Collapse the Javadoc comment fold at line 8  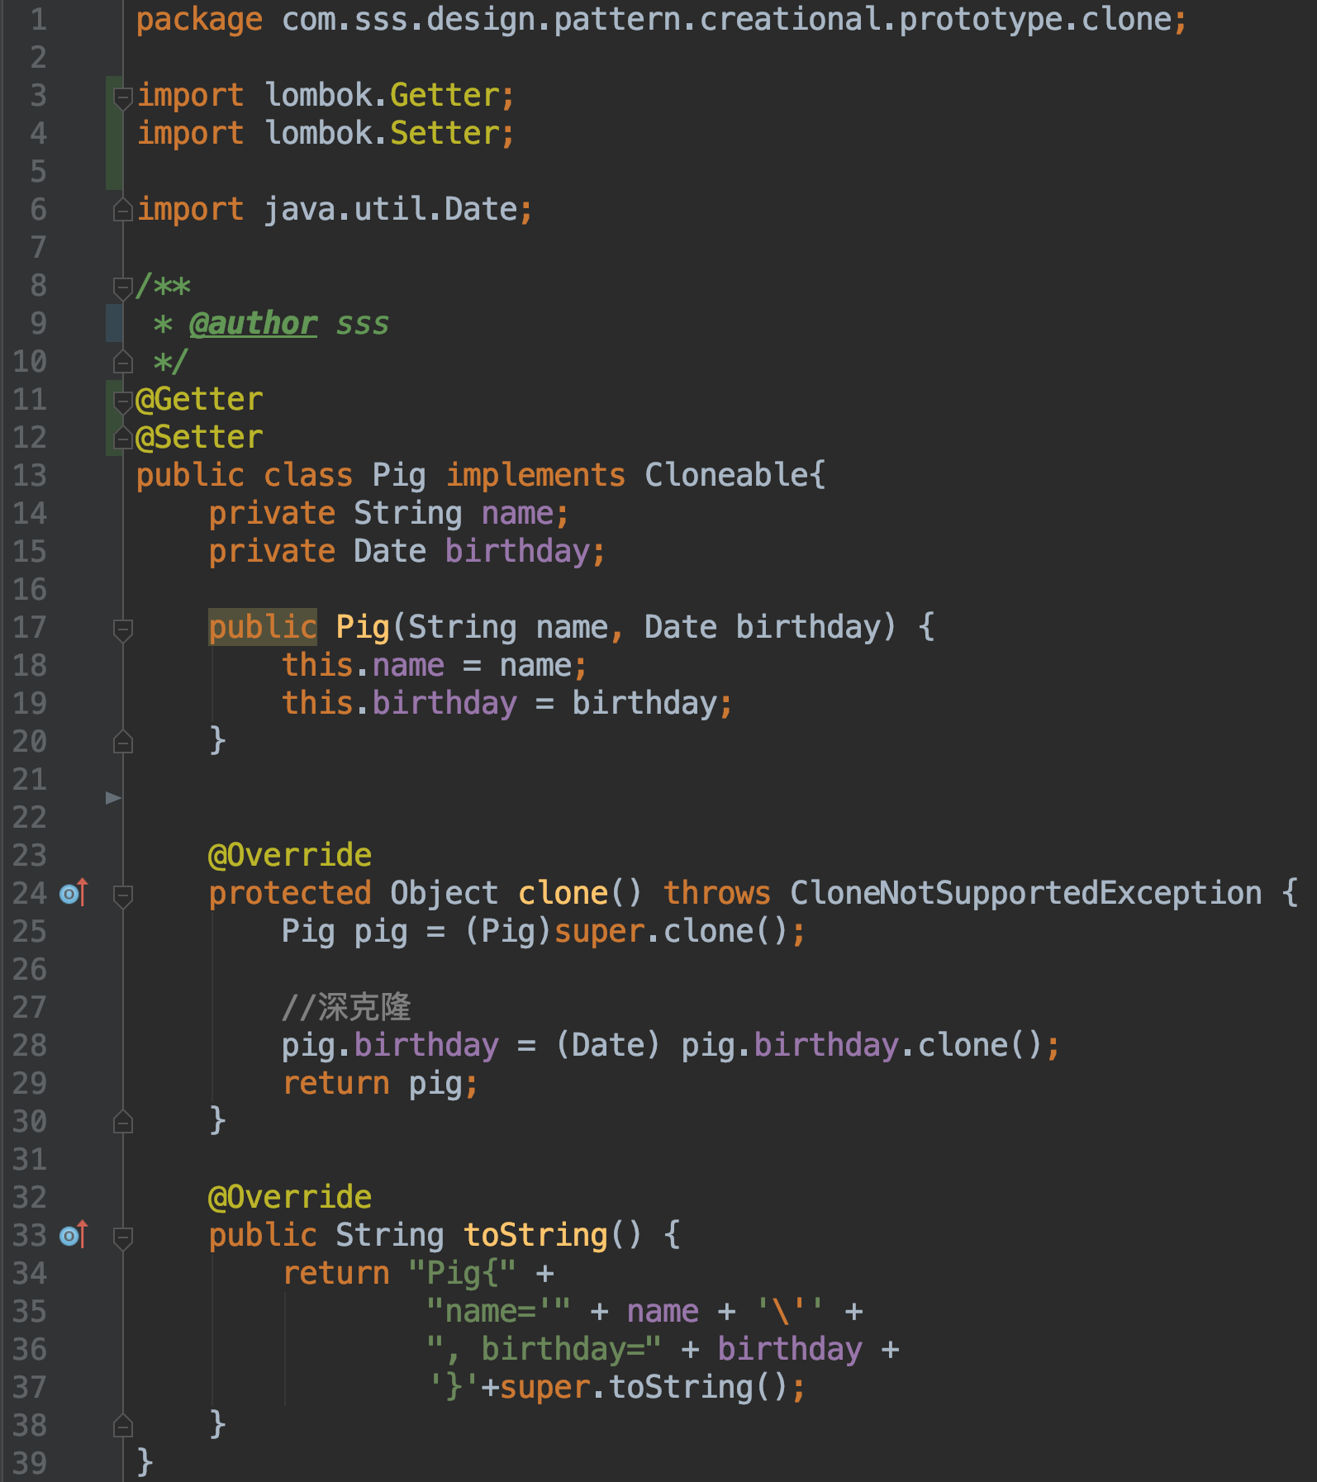coord(122,287)
